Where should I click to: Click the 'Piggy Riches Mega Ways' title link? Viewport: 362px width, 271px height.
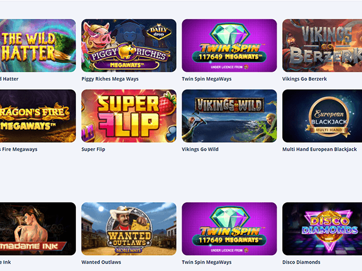[x=110, y=79]
